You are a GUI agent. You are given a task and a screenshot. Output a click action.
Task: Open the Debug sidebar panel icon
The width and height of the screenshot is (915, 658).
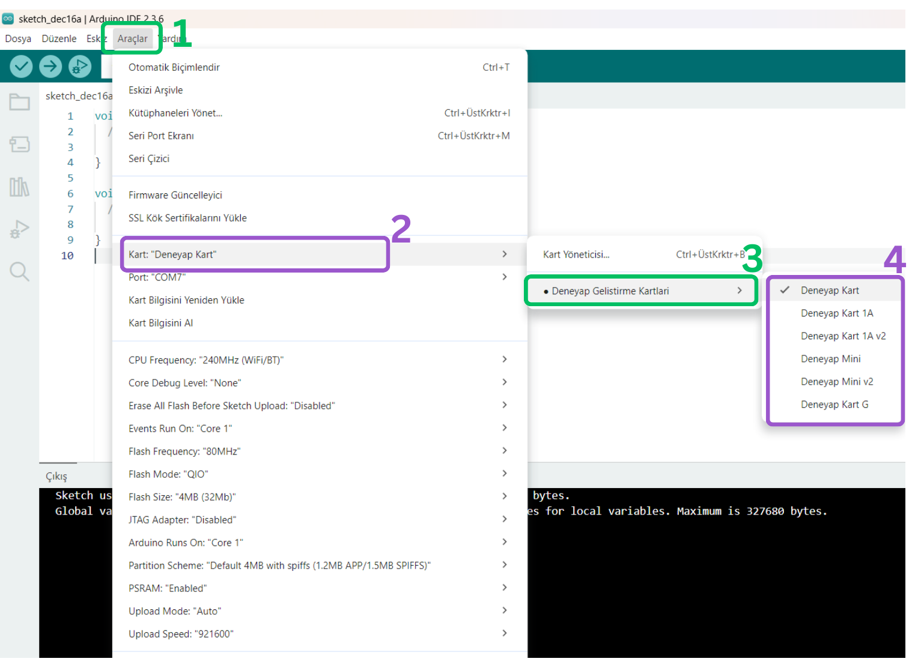[x=19, y=229]
